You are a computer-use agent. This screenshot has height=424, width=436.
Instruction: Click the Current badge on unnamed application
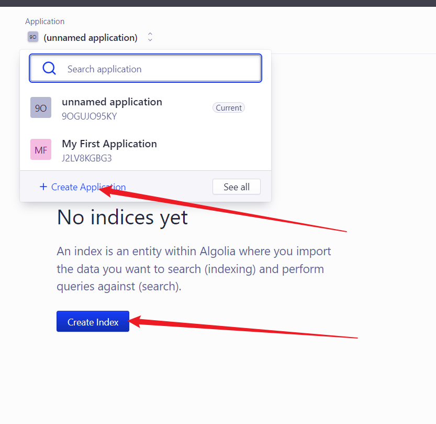(229, 107)
